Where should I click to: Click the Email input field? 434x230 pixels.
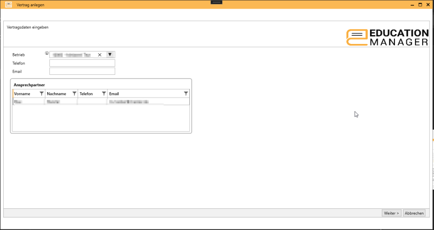coord(82,71)
